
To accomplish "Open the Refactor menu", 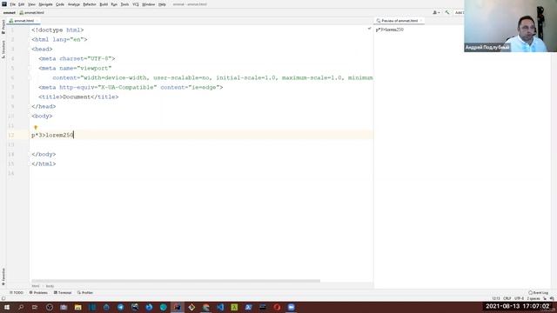I will pyautogui.click(x=90, y=4).
